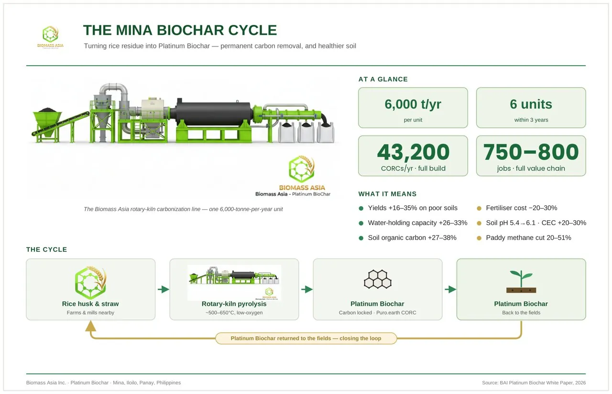Click the per unit caption

coord(413,120)
